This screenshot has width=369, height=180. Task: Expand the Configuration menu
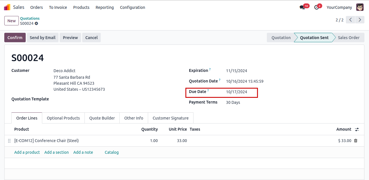(x=132, y=7)
